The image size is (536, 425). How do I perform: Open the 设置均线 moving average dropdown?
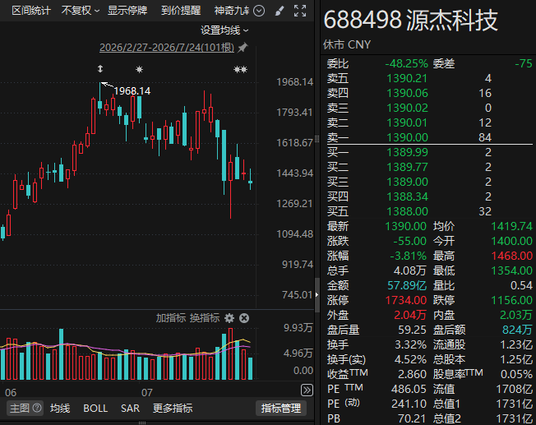[224, 30]
